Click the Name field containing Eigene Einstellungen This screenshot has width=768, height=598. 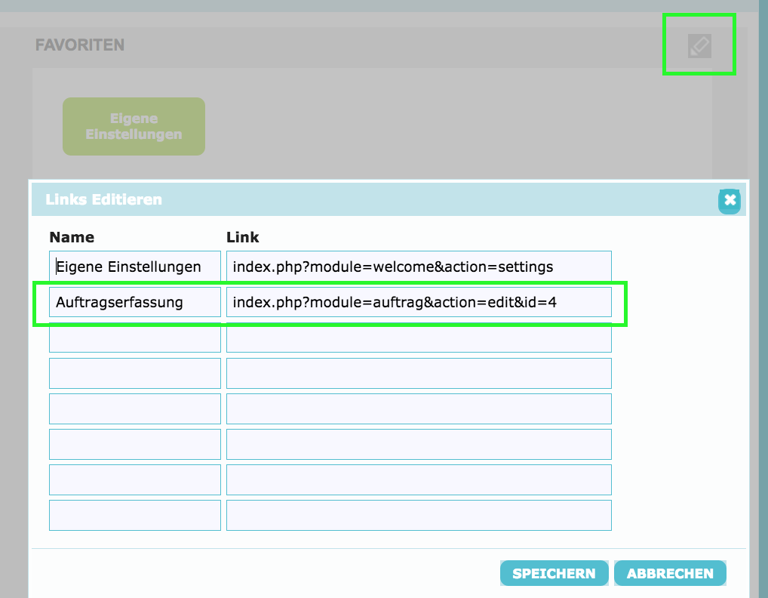pos(135,267)
